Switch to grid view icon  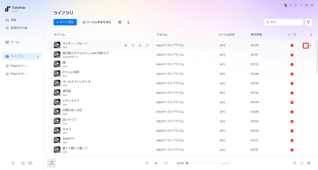[120, 22]
